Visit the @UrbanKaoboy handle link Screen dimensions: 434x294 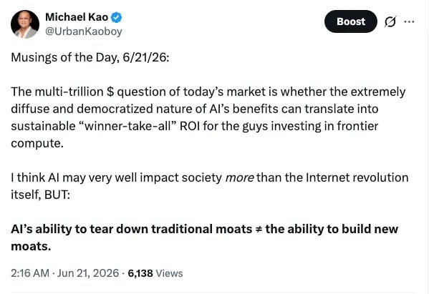click(x=84, y=31)
